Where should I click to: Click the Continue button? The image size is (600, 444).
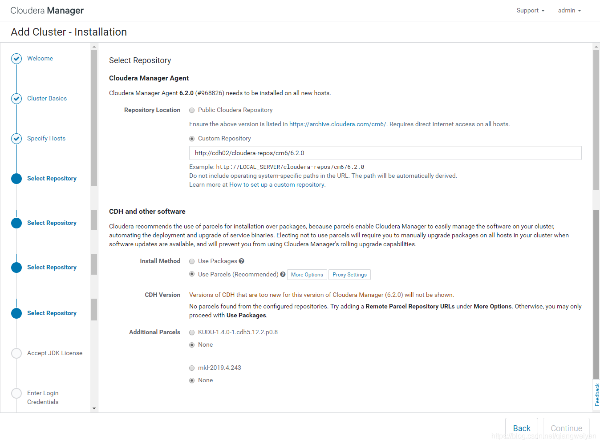click(566, 428)
